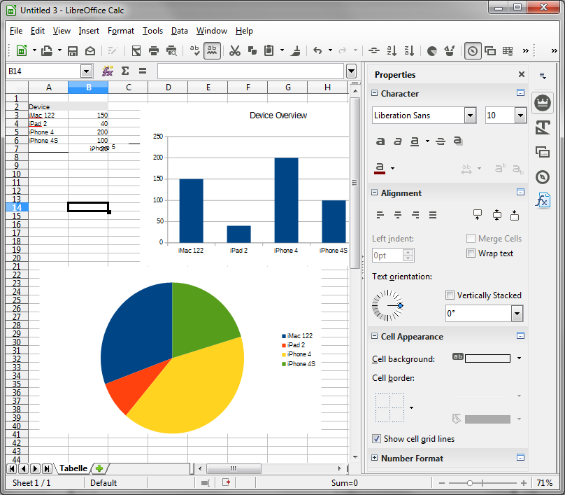Open the Function Wizard next to Name Box
This screenshot has width=565, height=495.
(x=108, y=71)
